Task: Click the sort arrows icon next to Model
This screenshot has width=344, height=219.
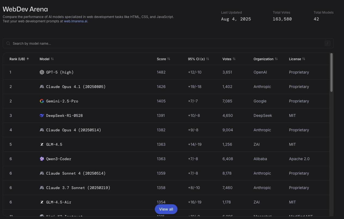Action: point(52,59)
